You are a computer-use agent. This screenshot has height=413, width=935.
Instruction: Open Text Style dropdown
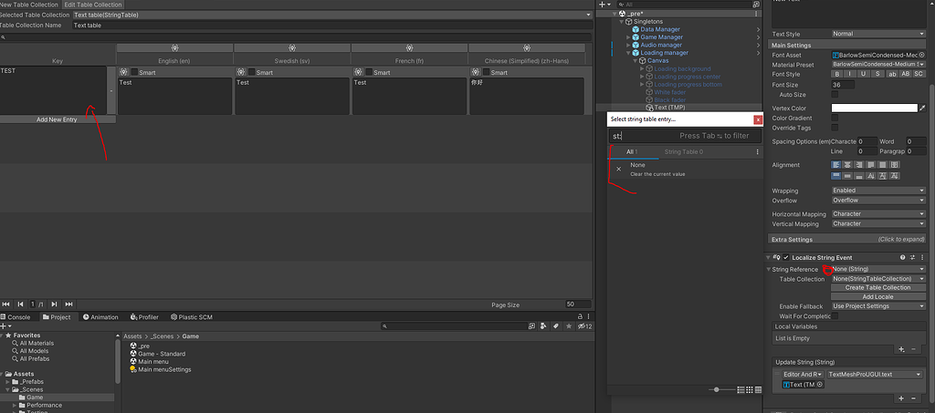point(878,34)
